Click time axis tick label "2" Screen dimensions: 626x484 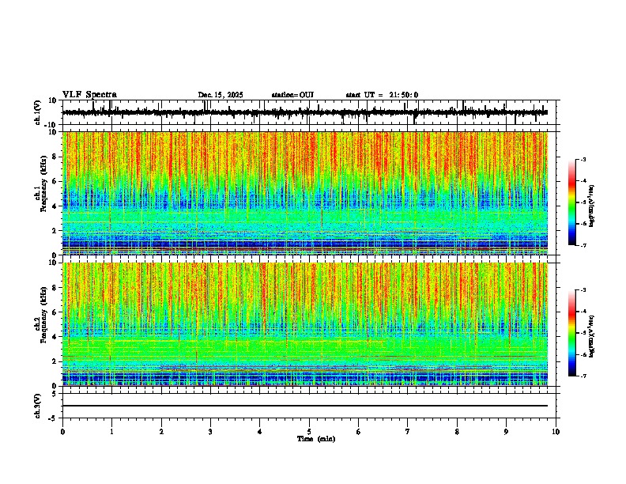(x=161, y=432)
